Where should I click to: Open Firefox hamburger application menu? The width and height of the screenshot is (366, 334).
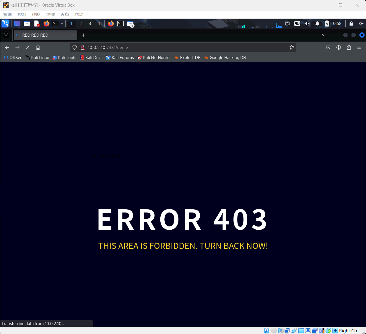(x=359, y=48)
